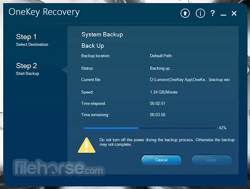Click the Backing up... status text

coord(161,68)
